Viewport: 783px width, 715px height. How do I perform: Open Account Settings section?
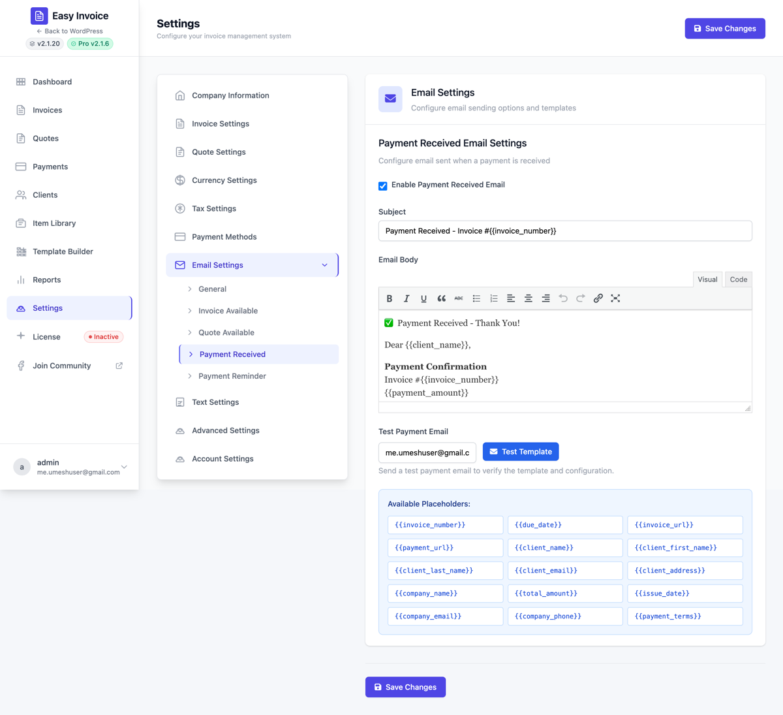coord(253,459)
